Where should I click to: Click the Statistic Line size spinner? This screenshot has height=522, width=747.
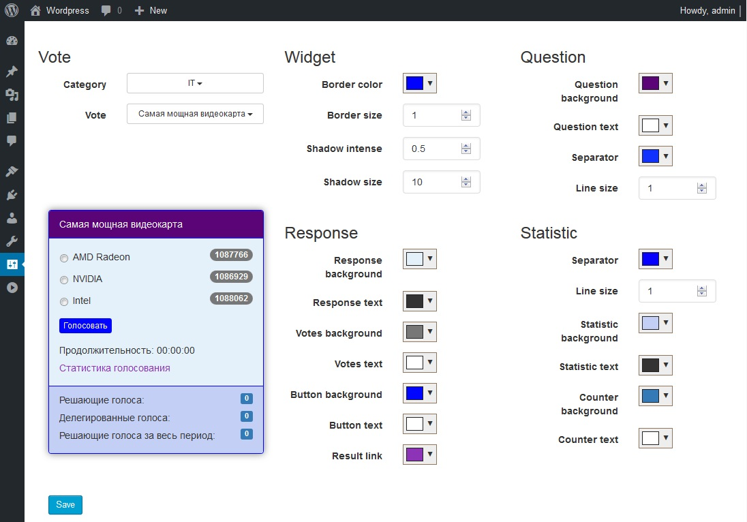click(702, 291)
